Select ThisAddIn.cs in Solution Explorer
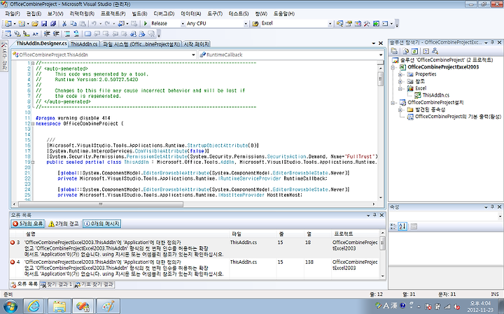This screenshot has height=314, width=504. point(435,95)
